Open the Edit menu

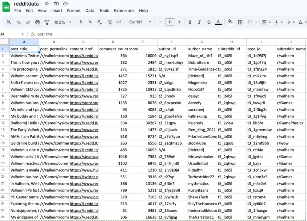pos(29,10)
